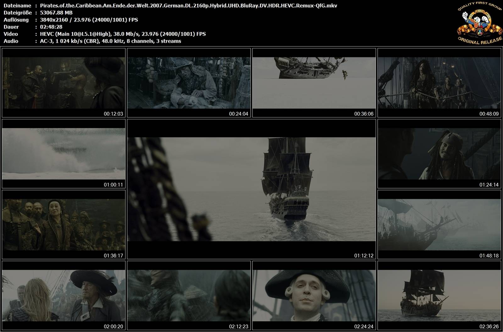Image resolution: width=503 pixels, height=332 pixels.
Task: Click the Dauer label
Action: tap(11, 27)
